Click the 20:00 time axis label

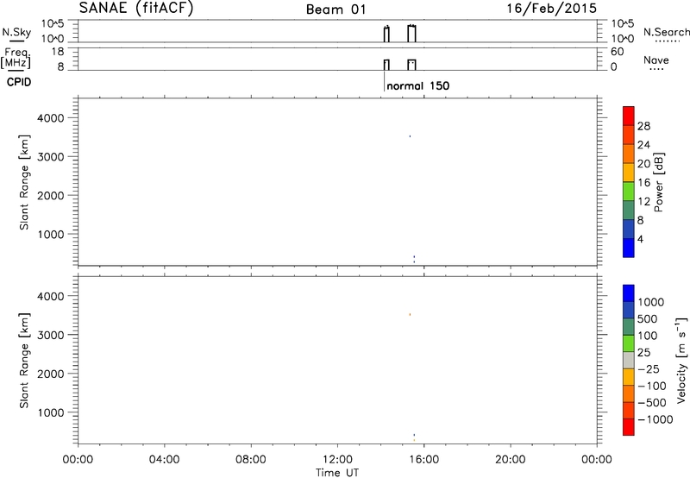coord(510,460)
